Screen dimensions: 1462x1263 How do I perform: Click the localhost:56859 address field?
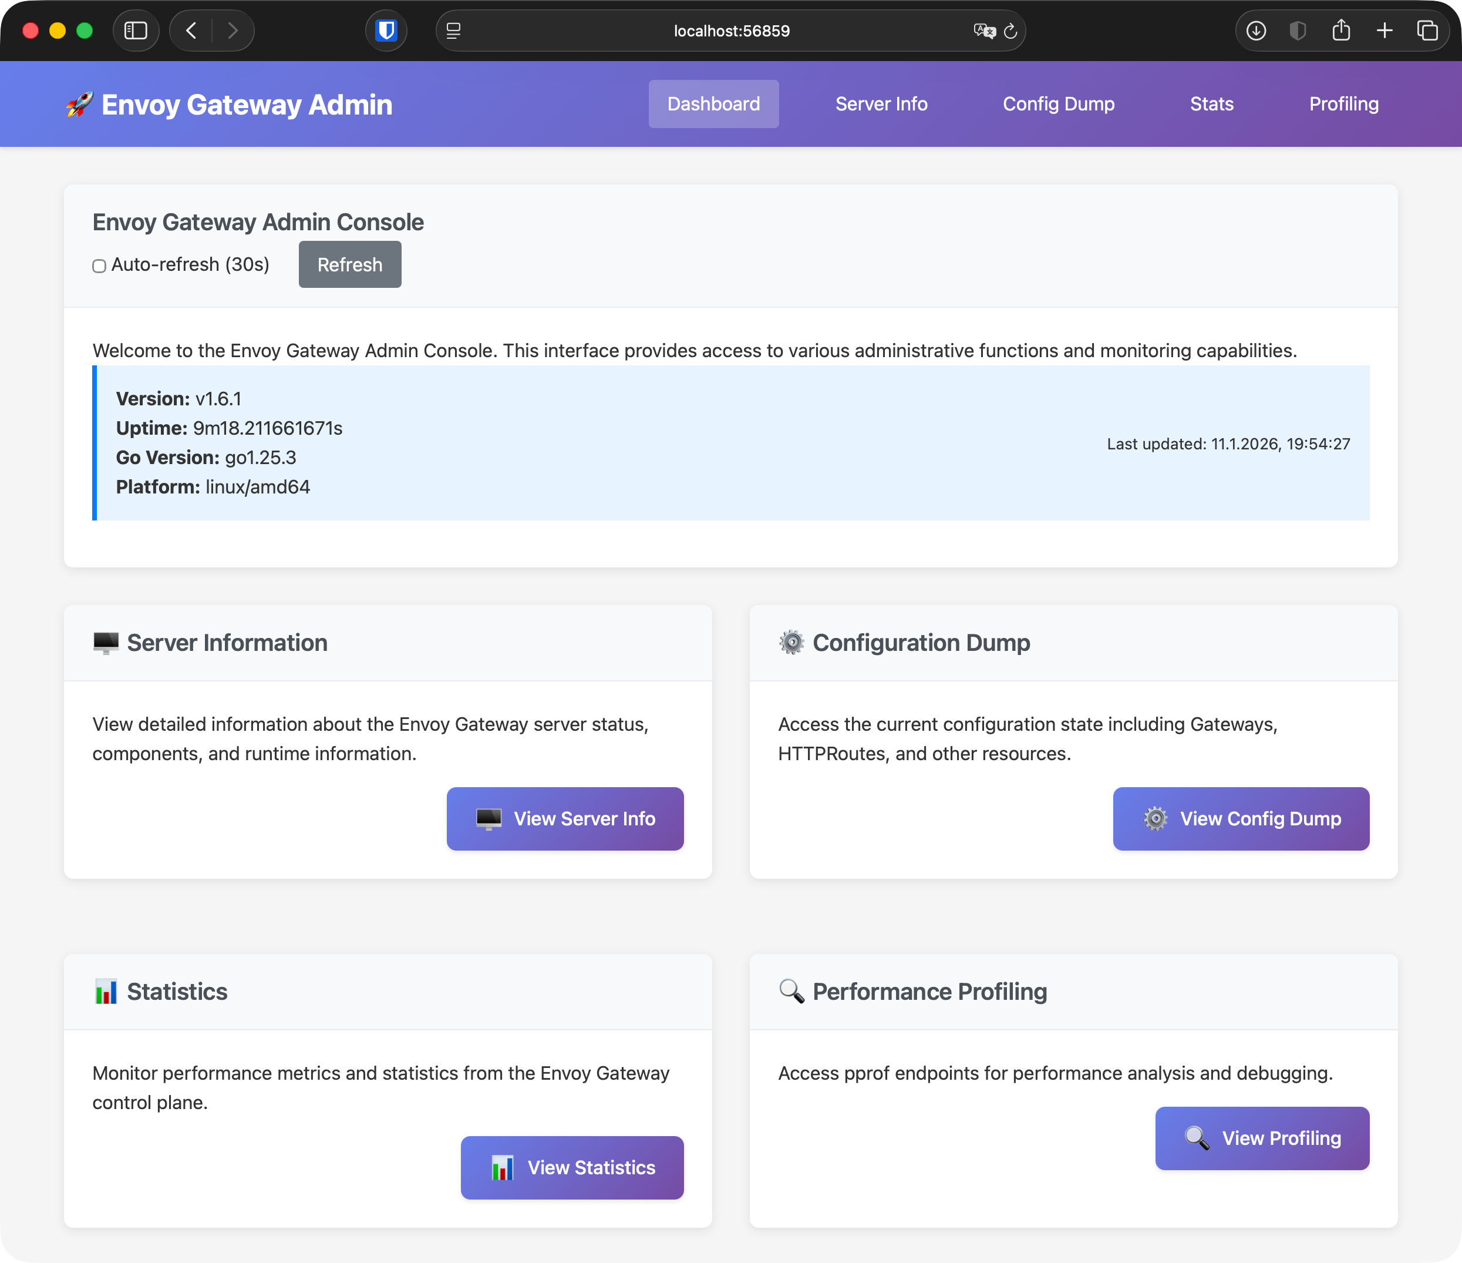click(731, 31)
